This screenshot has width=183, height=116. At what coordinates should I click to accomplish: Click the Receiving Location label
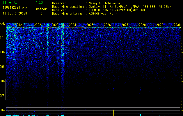68,7
